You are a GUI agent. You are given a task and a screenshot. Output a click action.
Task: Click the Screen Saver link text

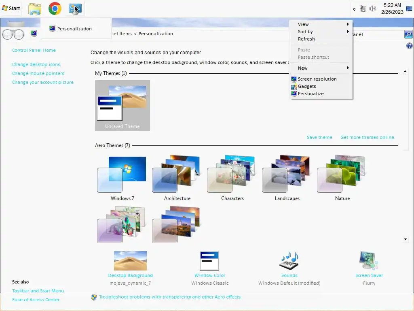(x=369, y=275)
